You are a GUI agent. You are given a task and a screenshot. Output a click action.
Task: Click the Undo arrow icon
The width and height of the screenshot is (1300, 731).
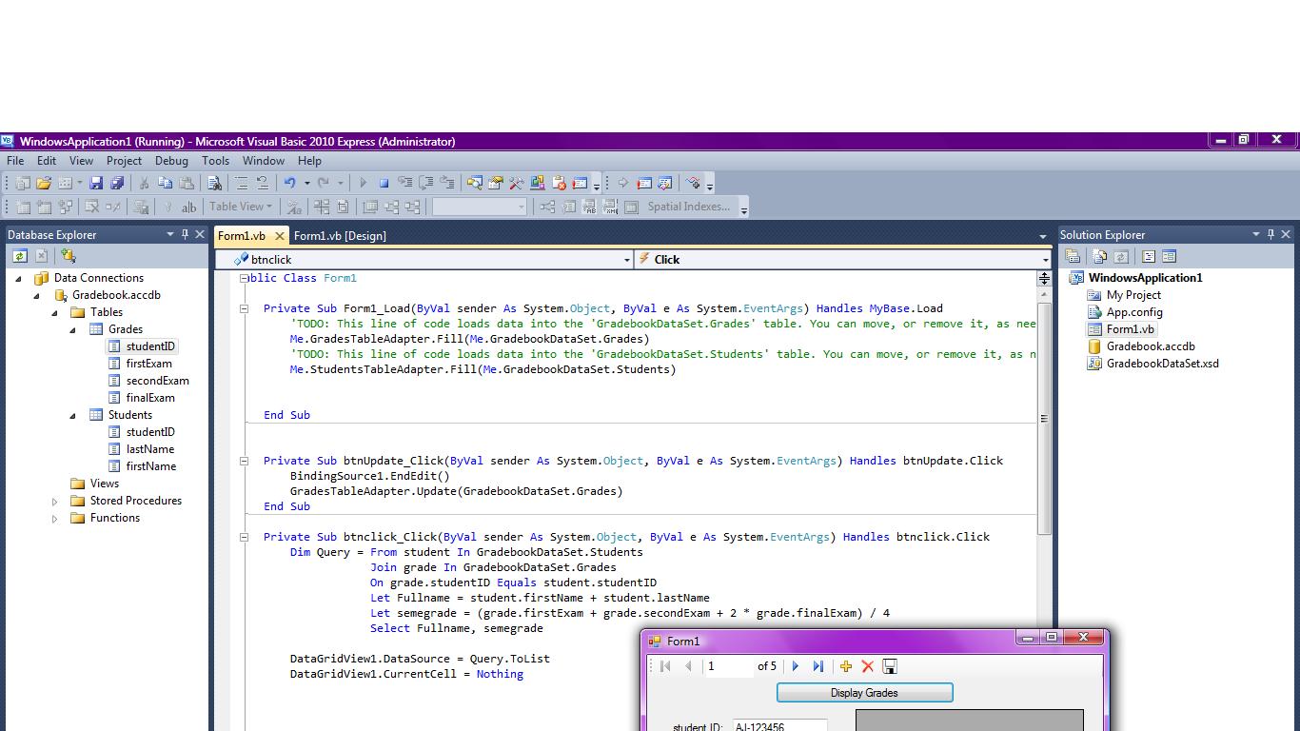(x=290, y=183)
